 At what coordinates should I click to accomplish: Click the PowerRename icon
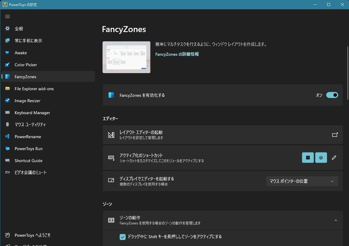point(7,137)
